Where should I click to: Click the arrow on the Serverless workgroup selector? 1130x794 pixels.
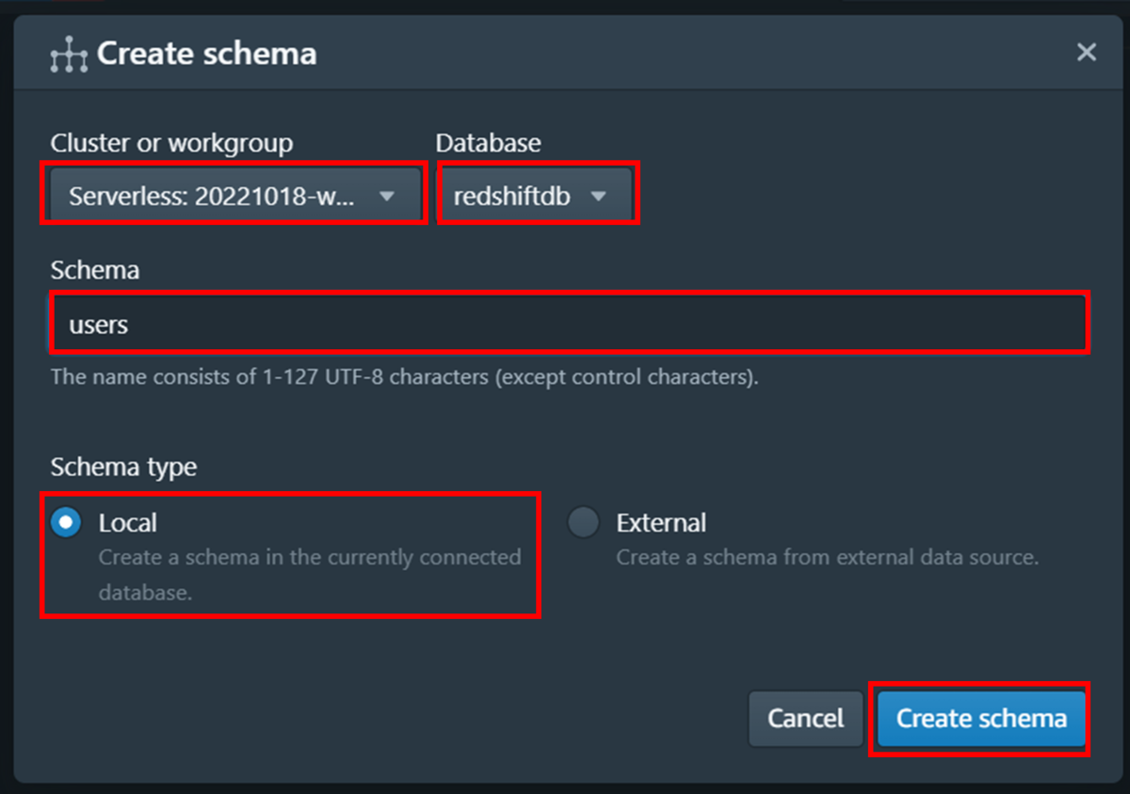[x=386, y=197]
